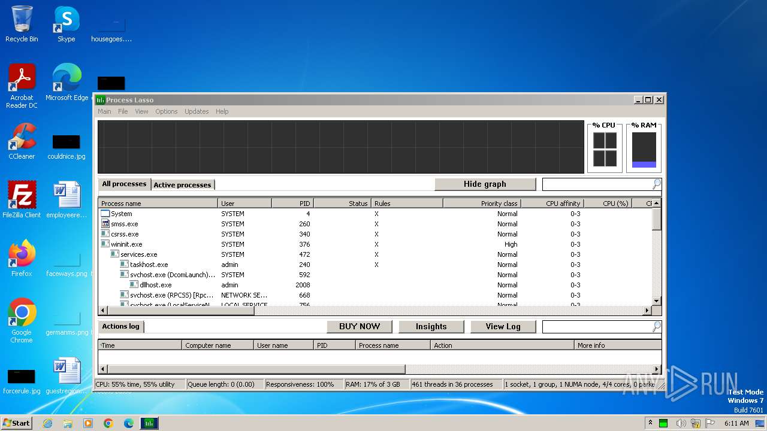The width and height of the screenshot is (767, 431).
Task: Click the process search magnifier icon
Action: pyautogui.click(x=656, y=184)
